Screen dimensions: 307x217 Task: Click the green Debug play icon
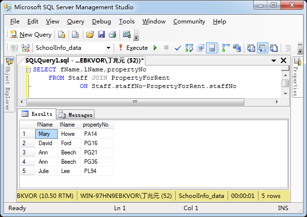click(x=155, y=48)
